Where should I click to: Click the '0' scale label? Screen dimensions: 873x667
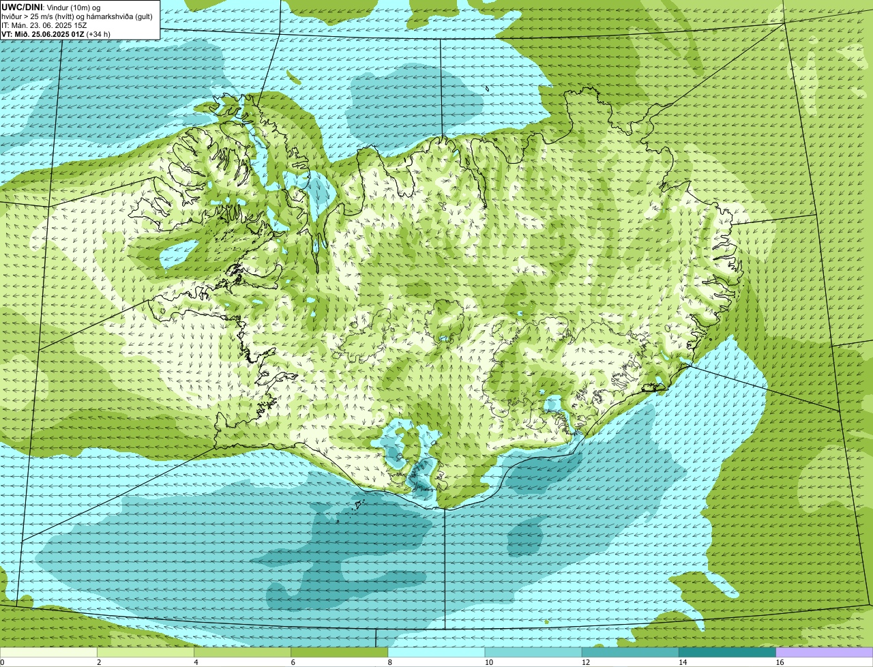[x=3, y=662]
